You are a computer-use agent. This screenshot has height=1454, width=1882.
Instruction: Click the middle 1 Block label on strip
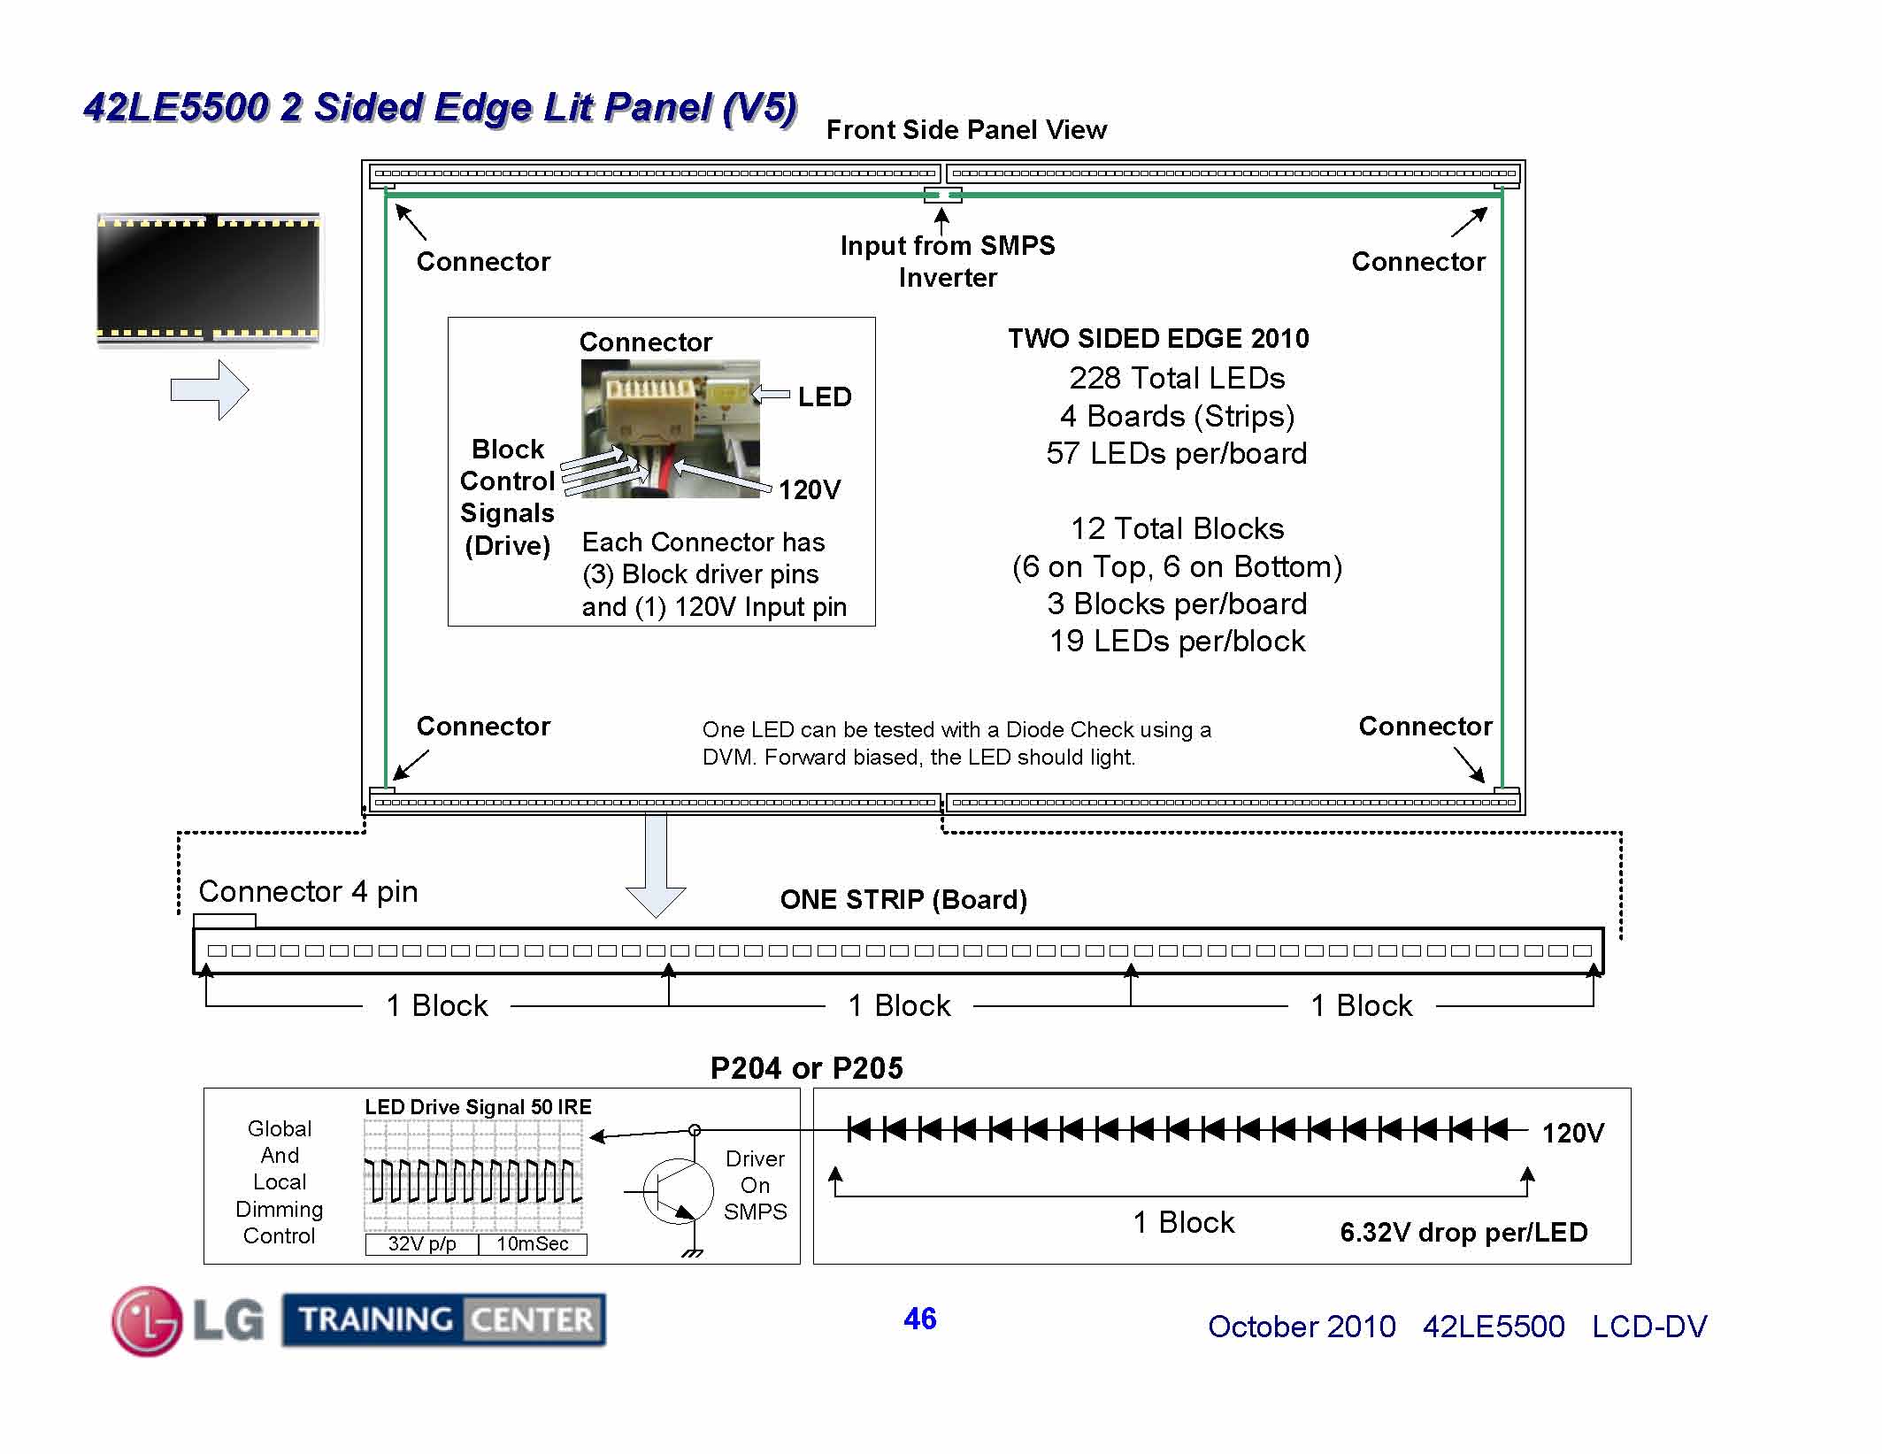[899, 1005]
